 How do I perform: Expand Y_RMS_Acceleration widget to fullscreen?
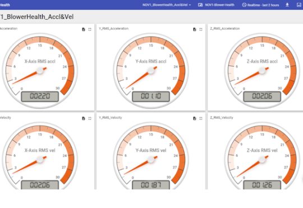click(201, 29)
